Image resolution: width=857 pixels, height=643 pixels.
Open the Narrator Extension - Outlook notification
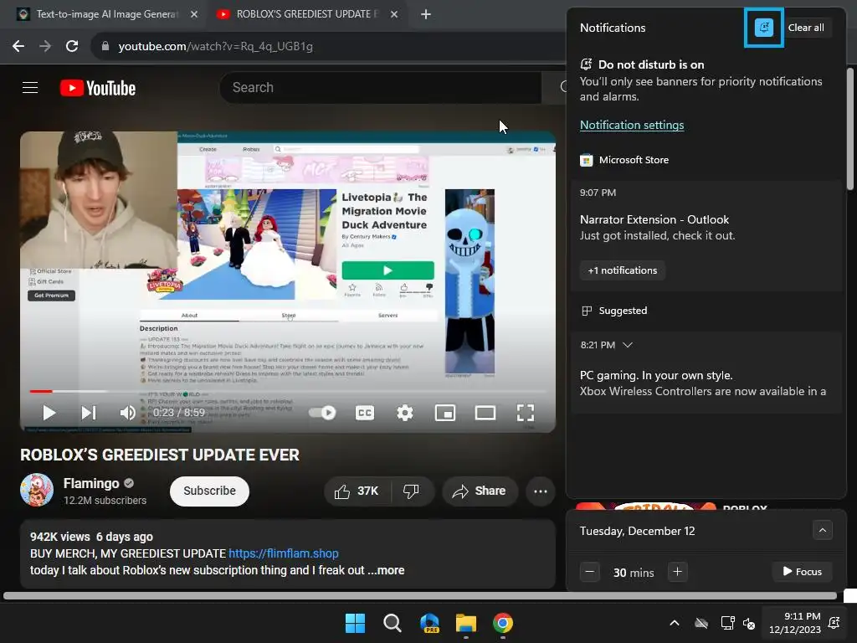pos(705,235)
